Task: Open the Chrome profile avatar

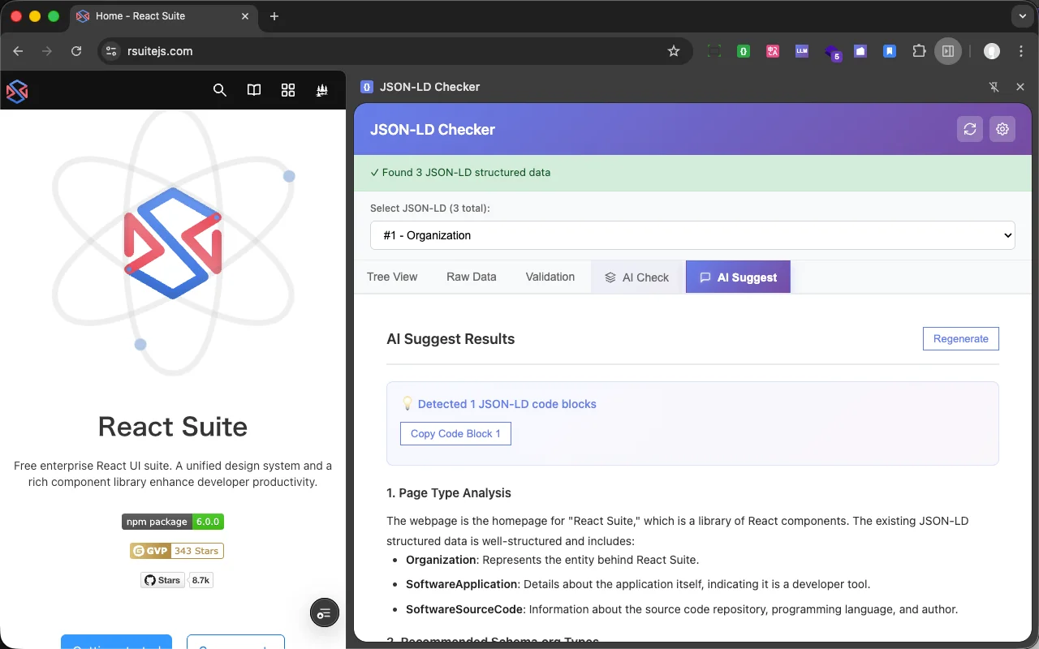Action: click(992, 51)
